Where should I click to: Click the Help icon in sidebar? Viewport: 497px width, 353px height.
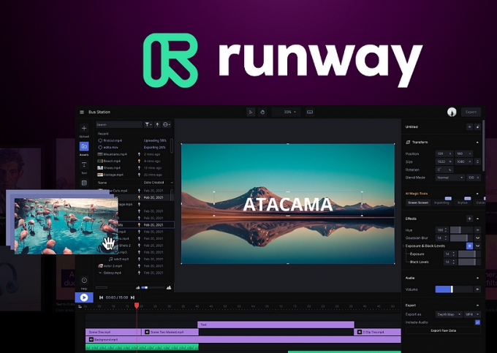[84, 281]
